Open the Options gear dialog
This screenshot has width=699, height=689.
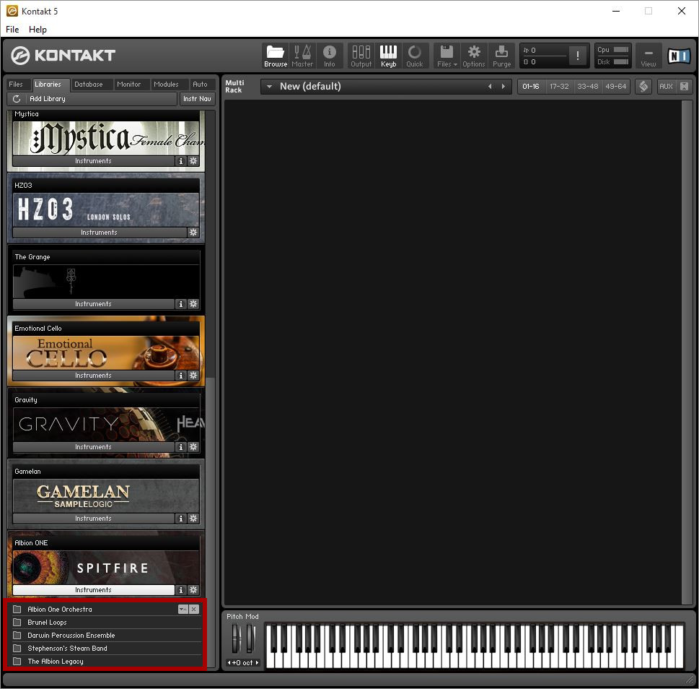click(474, 56)
